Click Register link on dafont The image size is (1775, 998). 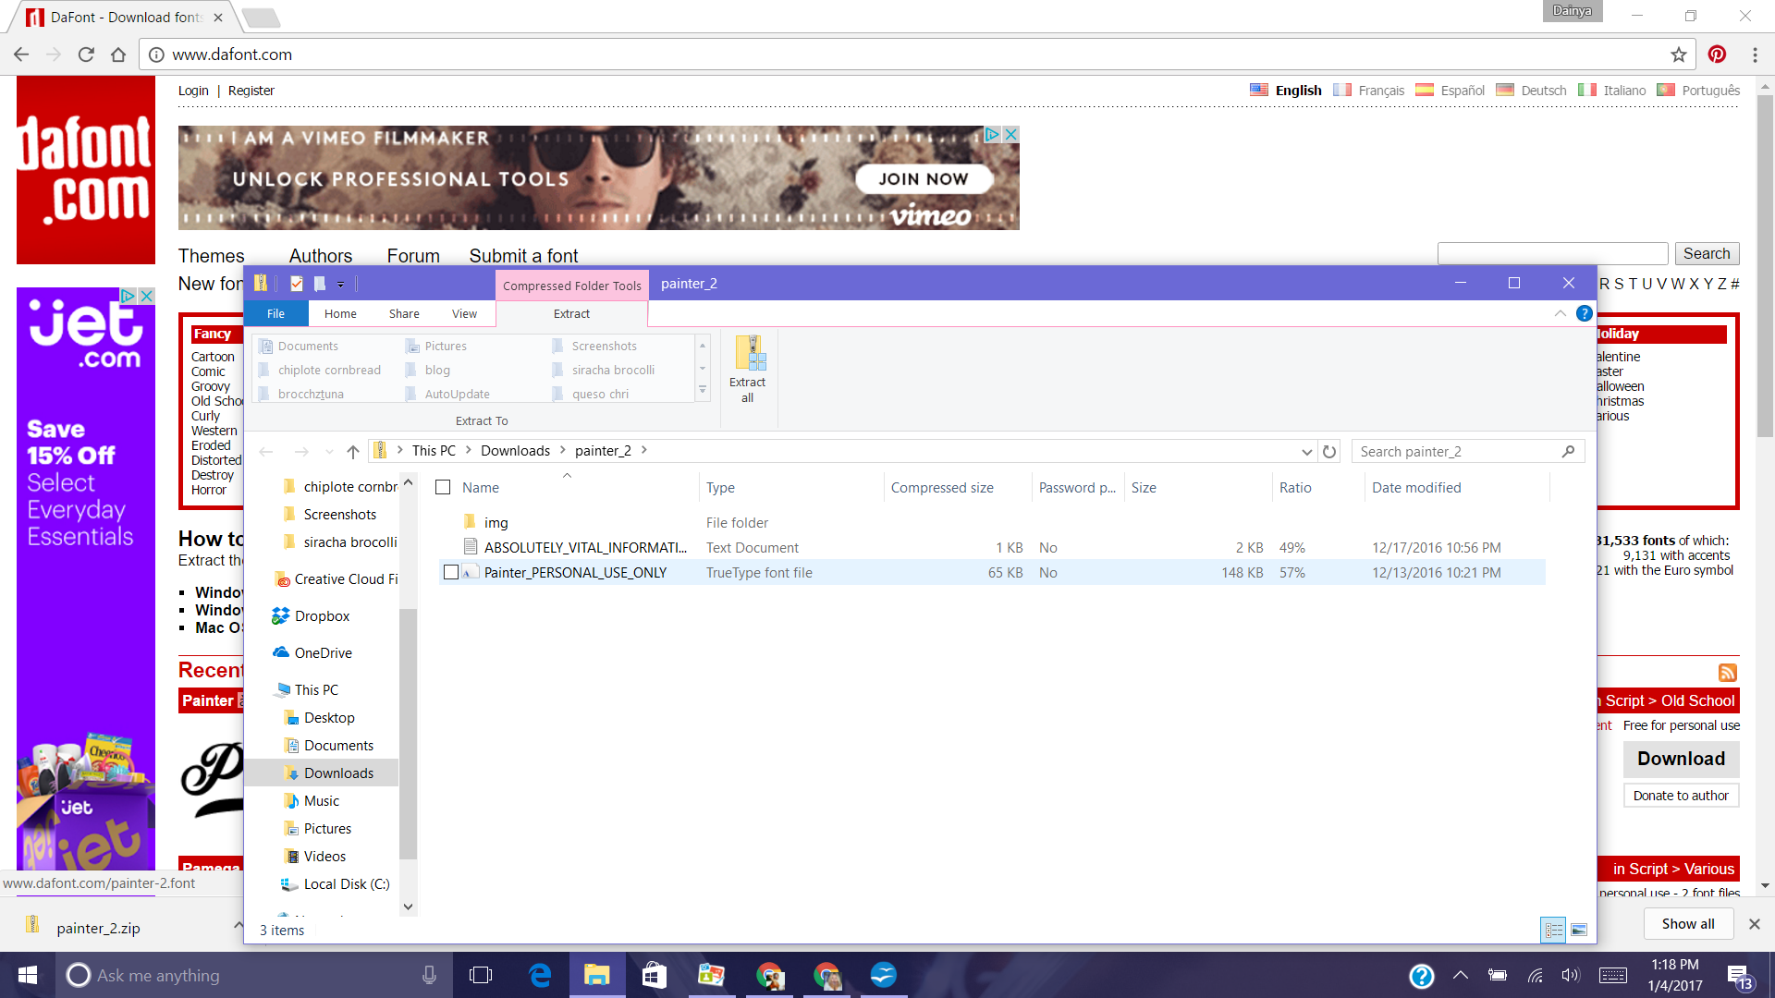251,91
